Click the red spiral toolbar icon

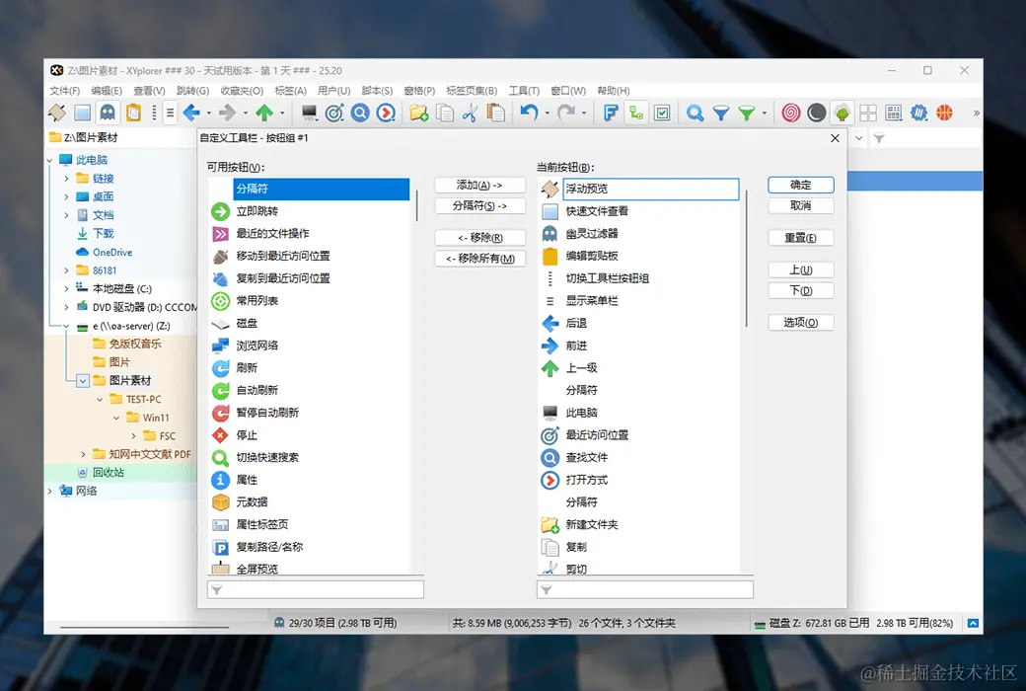click(x=790, y=113)
